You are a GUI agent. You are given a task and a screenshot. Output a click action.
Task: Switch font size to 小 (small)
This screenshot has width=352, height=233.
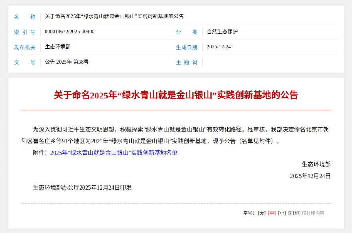[282, 213]
